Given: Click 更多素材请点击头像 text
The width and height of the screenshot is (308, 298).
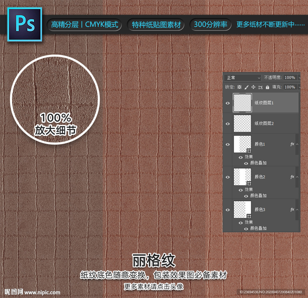Looking at the screenshot, I should tap(154, 287).
